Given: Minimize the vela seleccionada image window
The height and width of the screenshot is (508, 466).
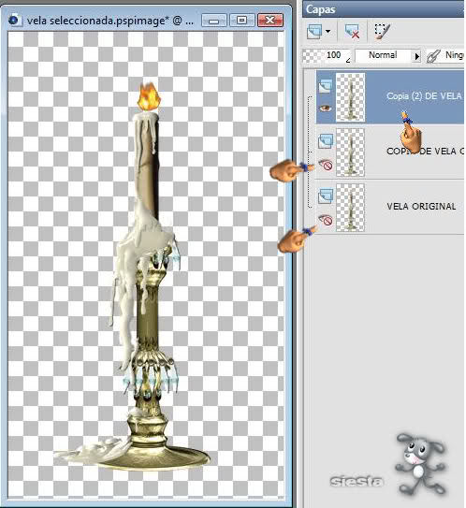Looking at the screenshot, I should [x=214, y=21].
